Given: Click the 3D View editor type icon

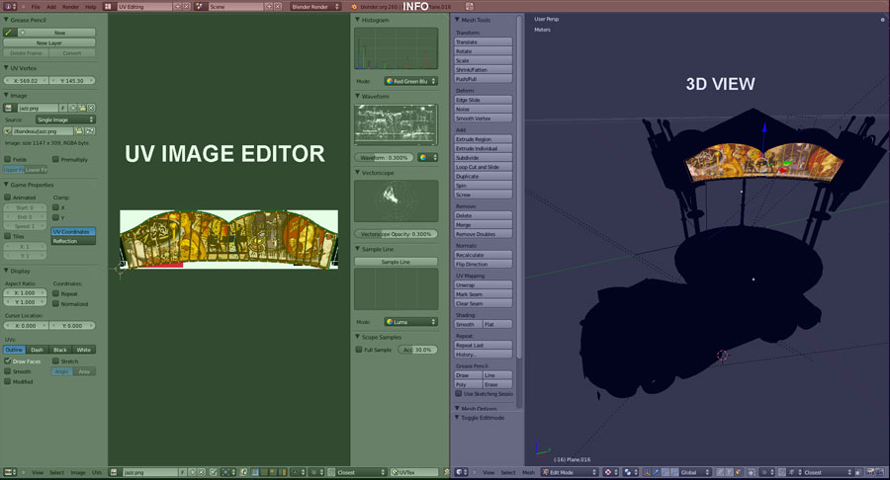Looking at the screenshot, I should 459,472.
